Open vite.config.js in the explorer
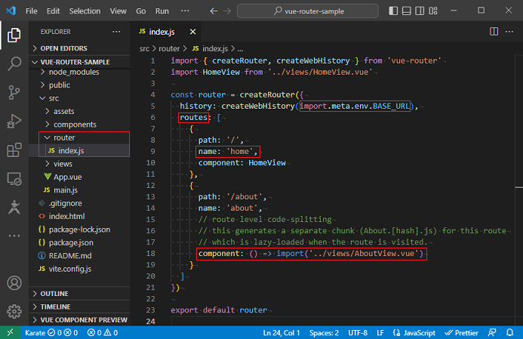 coord(79,269)
